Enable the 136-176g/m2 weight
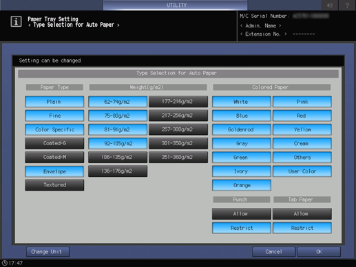Image resolution: width=356 pixels, height=267 pixels. point(118,171)
